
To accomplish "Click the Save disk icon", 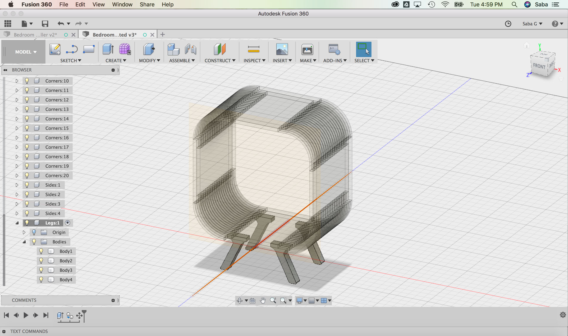I will (45, 24).
